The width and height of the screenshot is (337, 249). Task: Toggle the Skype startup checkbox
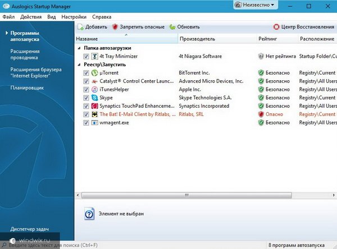(86, 98)
